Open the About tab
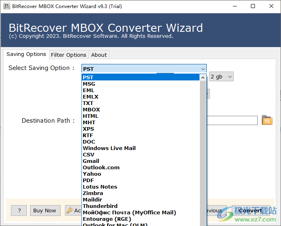The image size is (281, 226). point(99,55)
